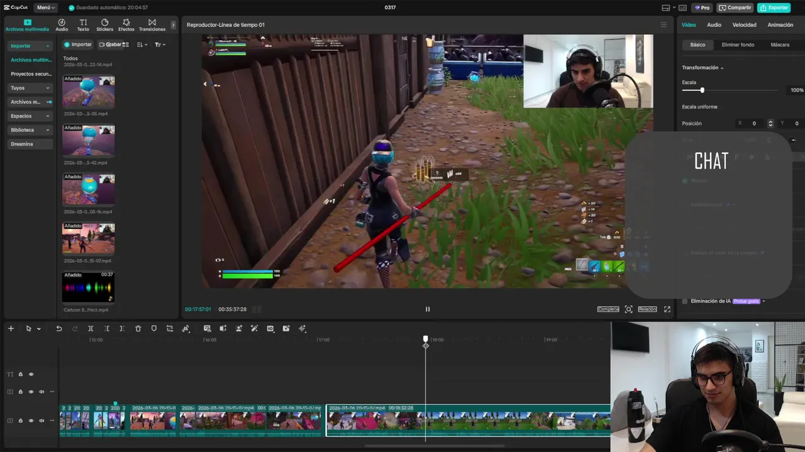805x452 pixels.
Task: Lock the main video track
Action: pyautogui.click(x=20, y=421)
